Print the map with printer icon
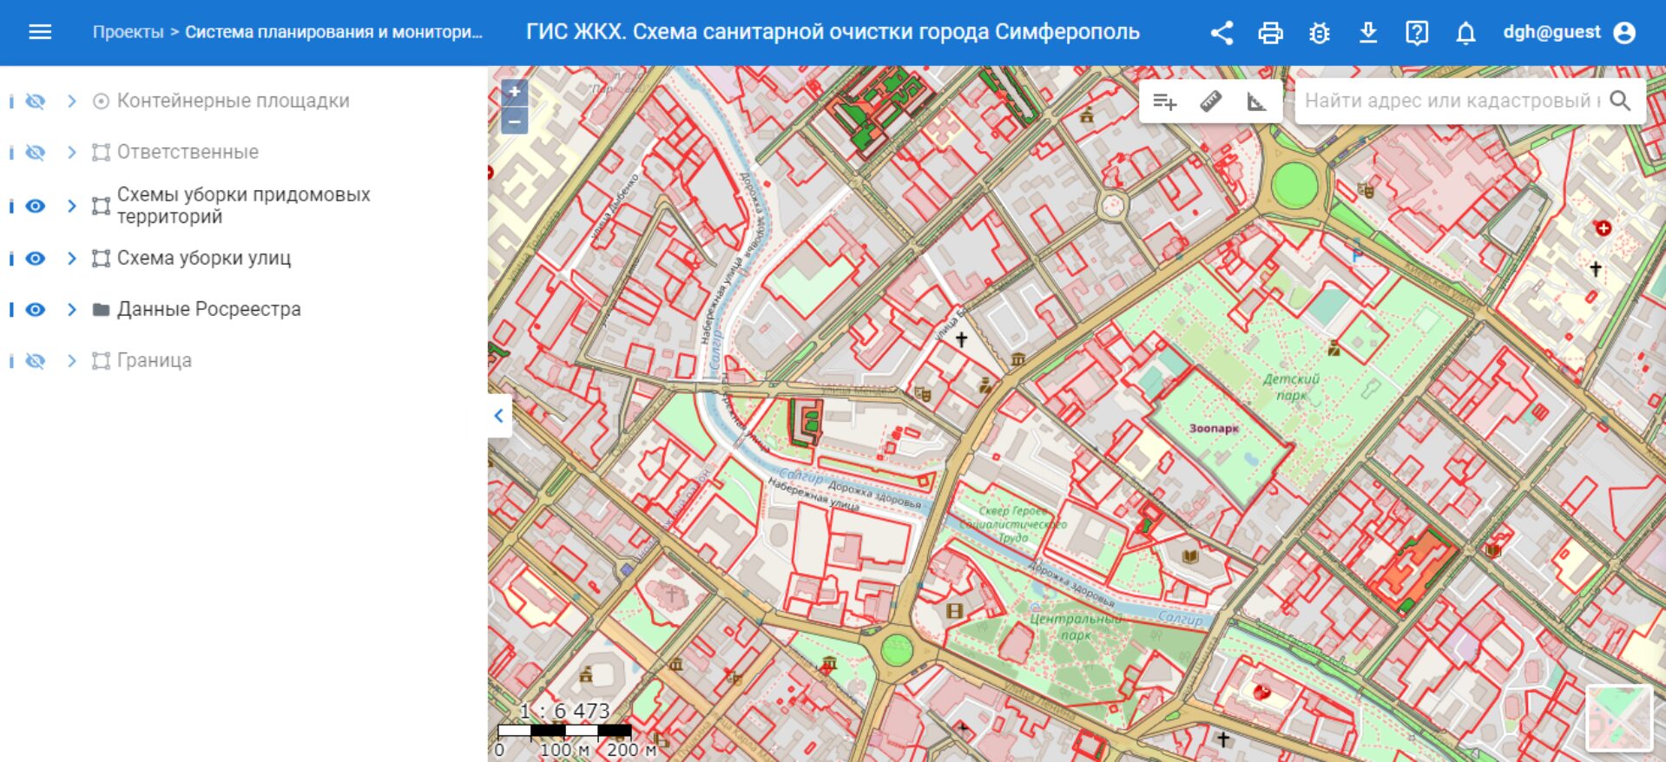The height and width of the screenshot is (762, 1666). tap(1270, 33)
